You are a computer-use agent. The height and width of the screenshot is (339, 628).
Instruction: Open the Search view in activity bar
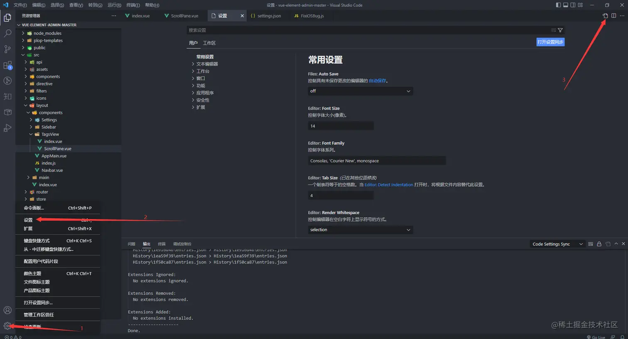(x=7, y=33)
